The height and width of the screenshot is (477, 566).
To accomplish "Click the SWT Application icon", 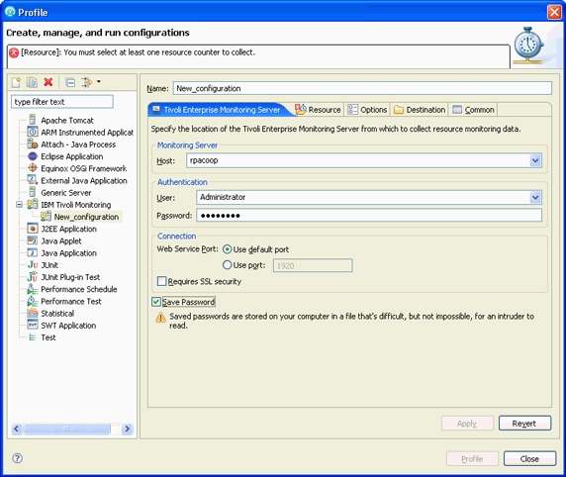I will coord(33,325).
